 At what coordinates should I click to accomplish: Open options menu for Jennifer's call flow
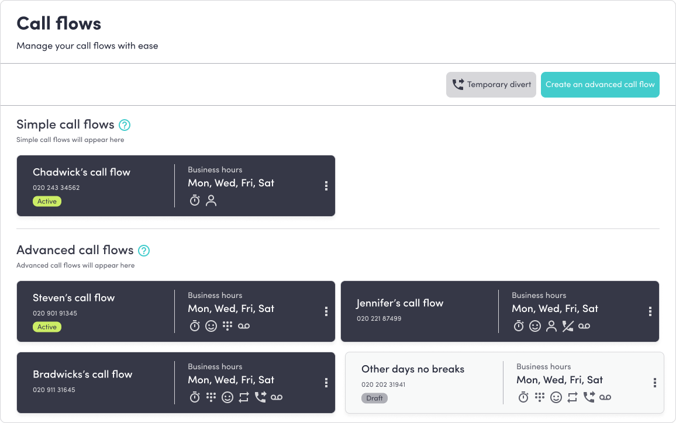[650, 311]
